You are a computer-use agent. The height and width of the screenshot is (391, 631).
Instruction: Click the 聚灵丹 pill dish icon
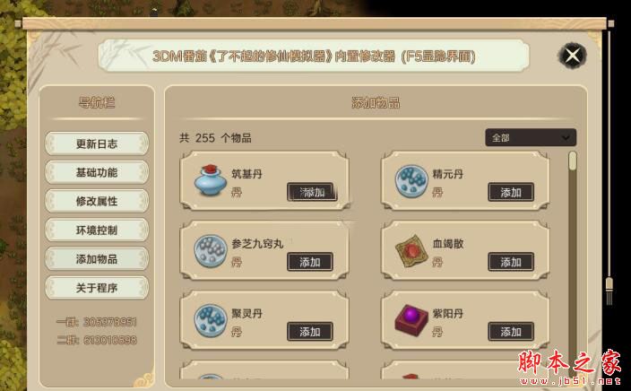(x=210, y=320)
